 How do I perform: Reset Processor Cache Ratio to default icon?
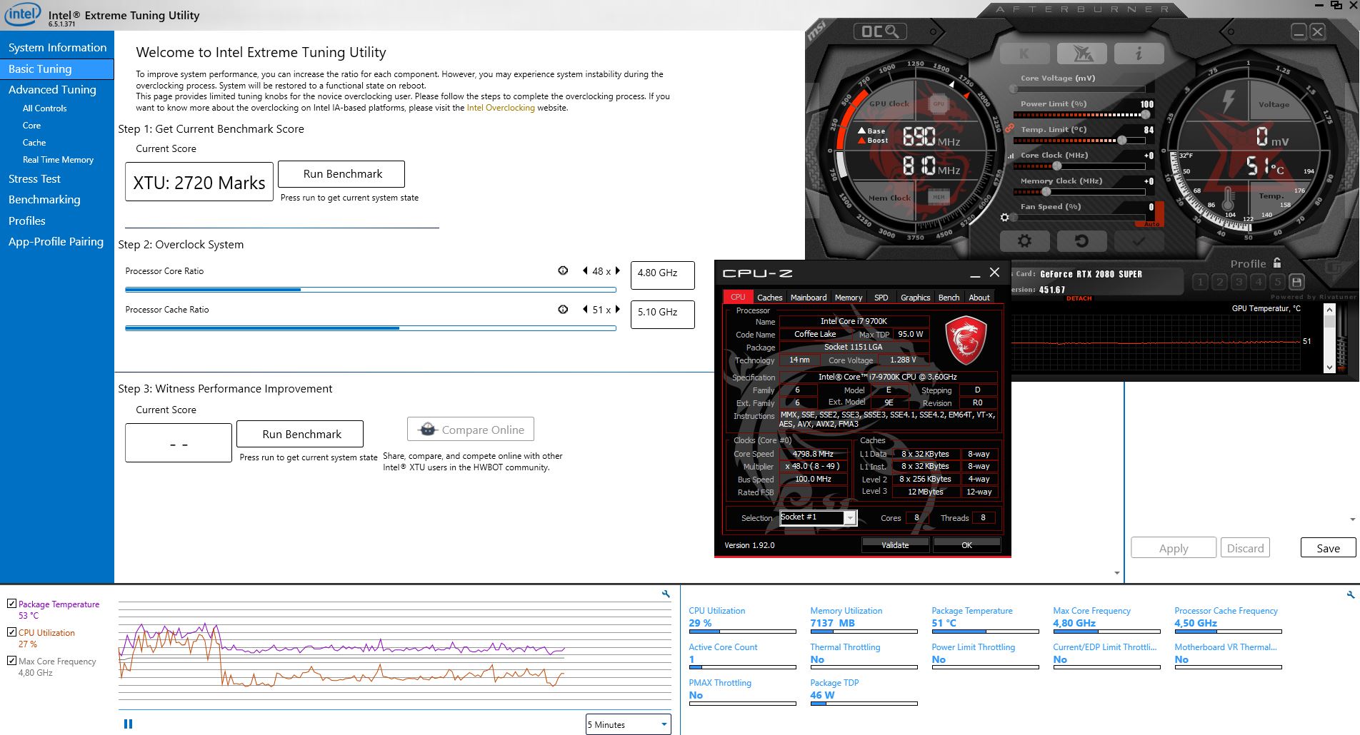(563, 309)
